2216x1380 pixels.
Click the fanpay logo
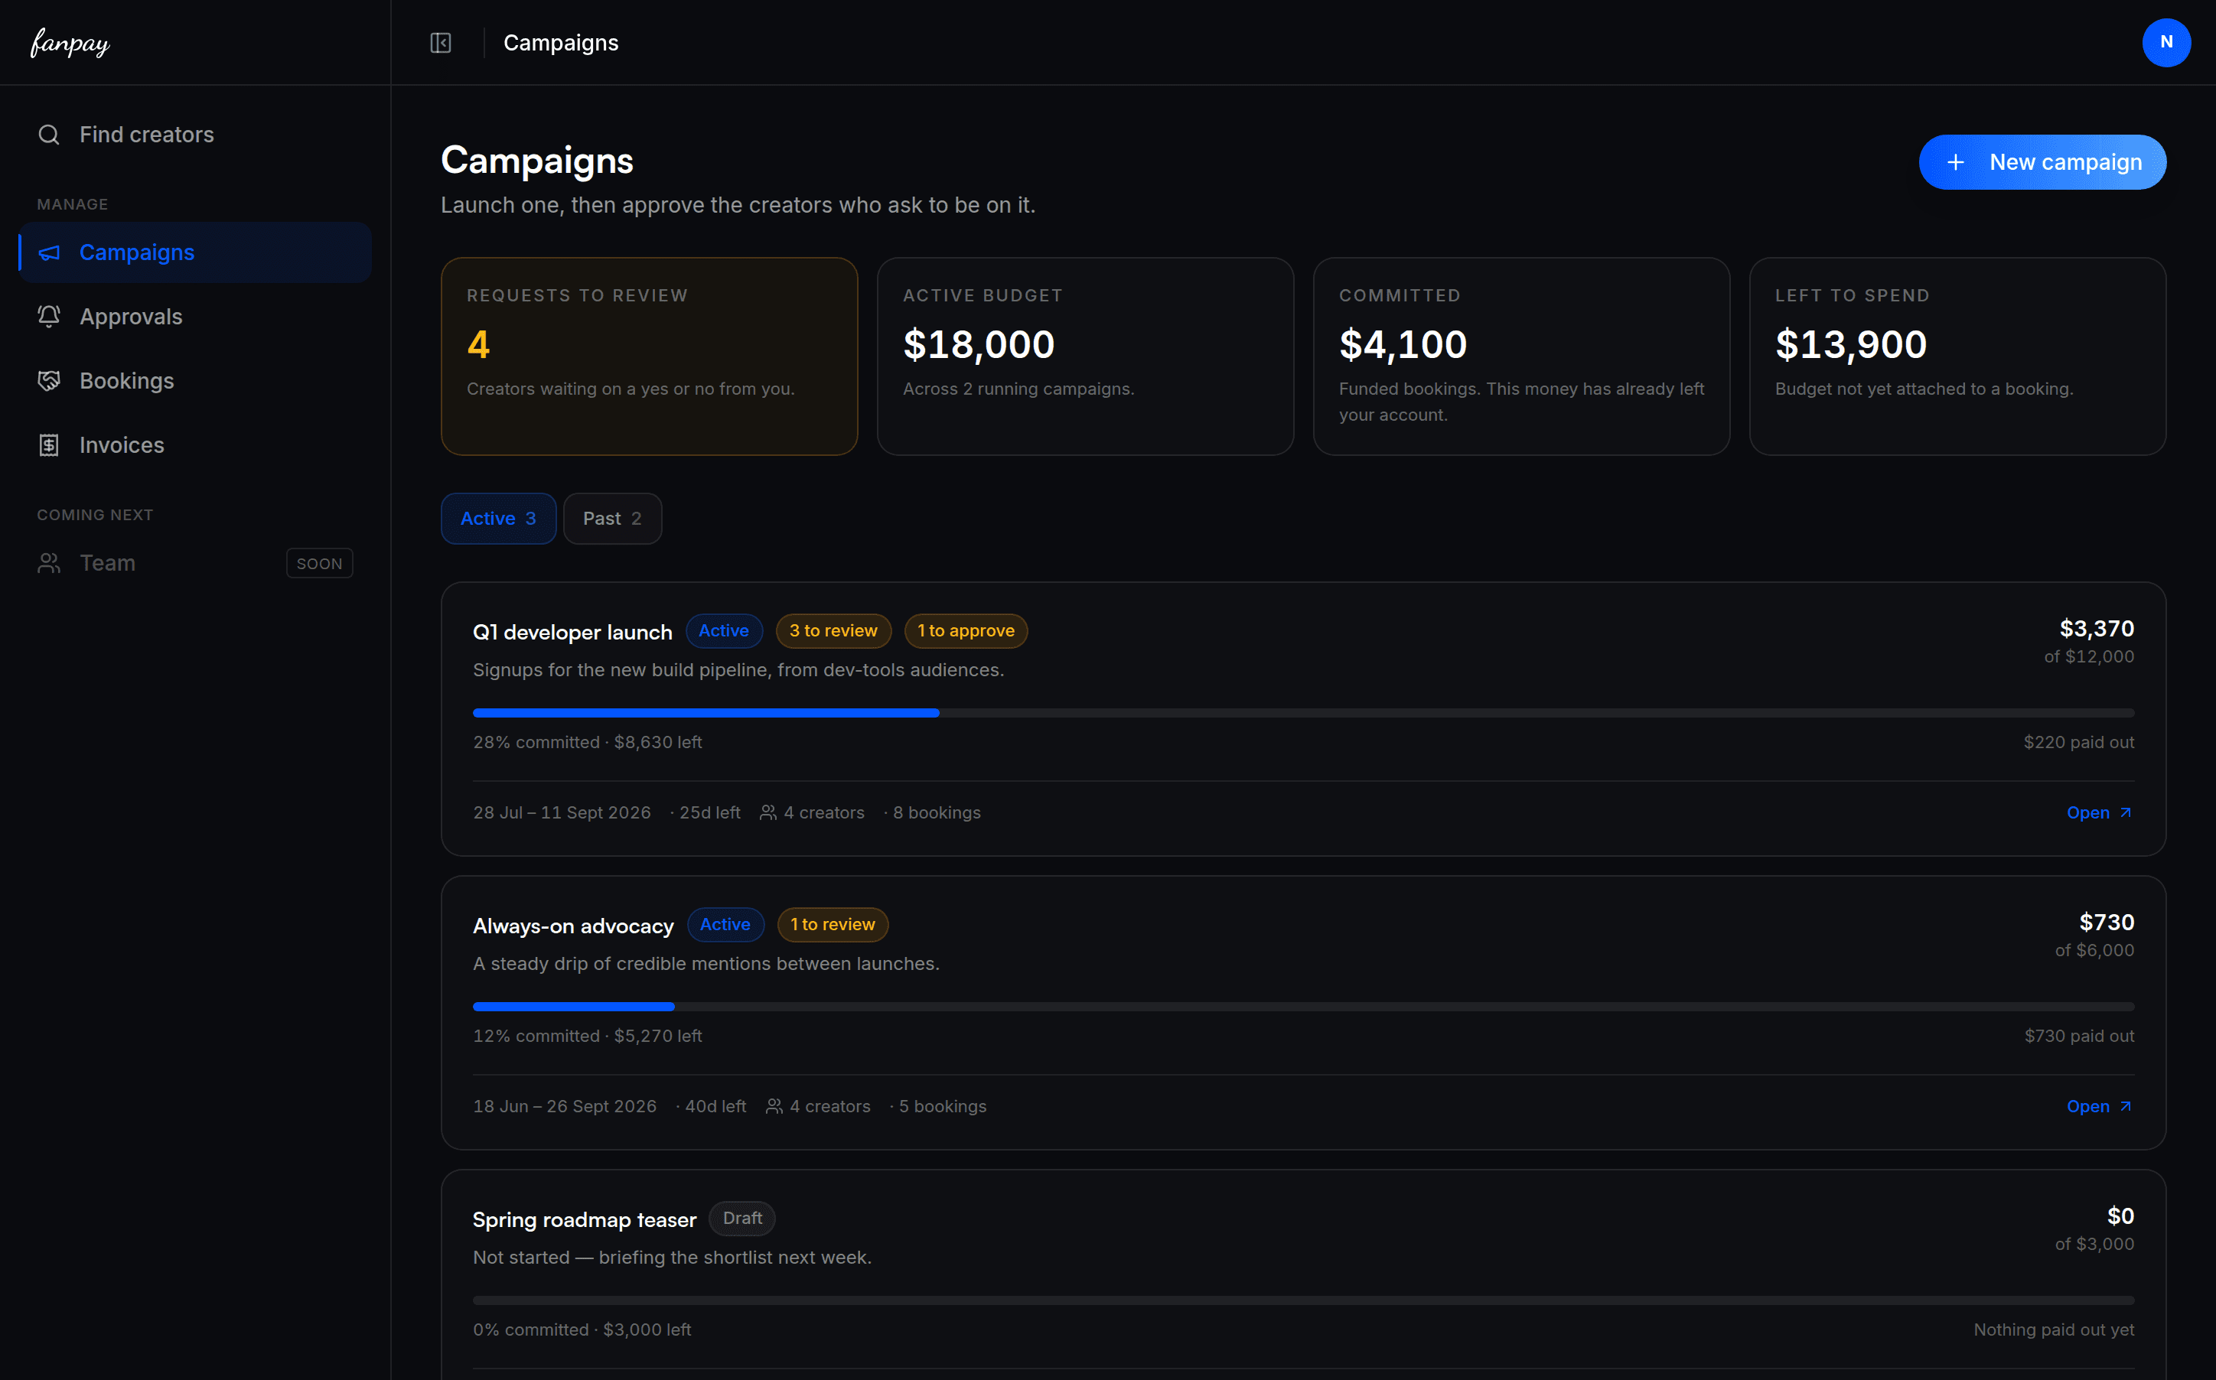[70, 43]
